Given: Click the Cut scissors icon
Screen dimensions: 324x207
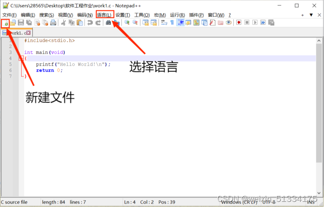Looking at the screenshot, I should pyautogui.click(x=64, y=22).
